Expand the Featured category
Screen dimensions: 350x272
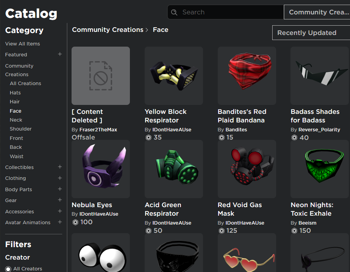(60, 54)
